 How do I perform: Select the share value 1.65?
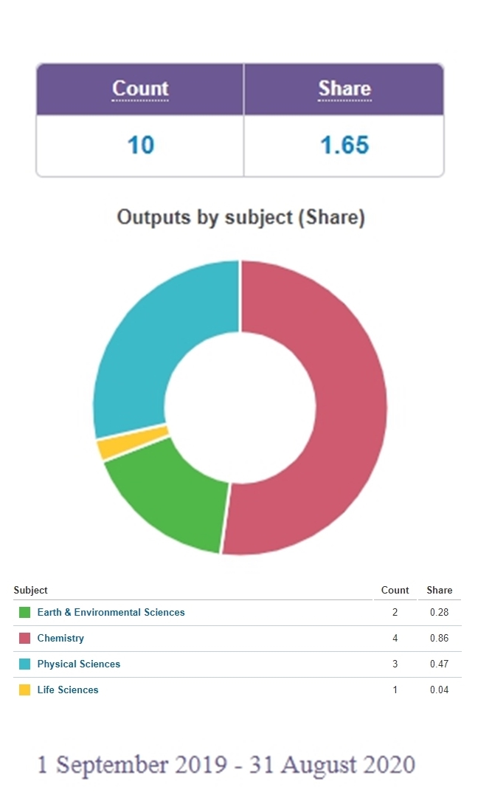pos(344,145)
